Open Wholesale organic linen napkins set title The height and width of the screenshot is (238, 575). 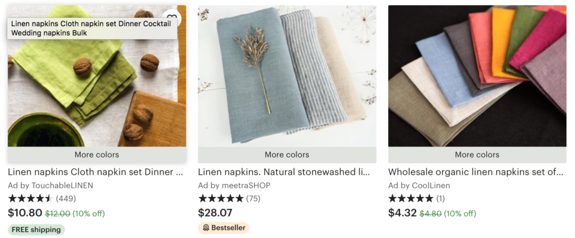pos(476,172)
